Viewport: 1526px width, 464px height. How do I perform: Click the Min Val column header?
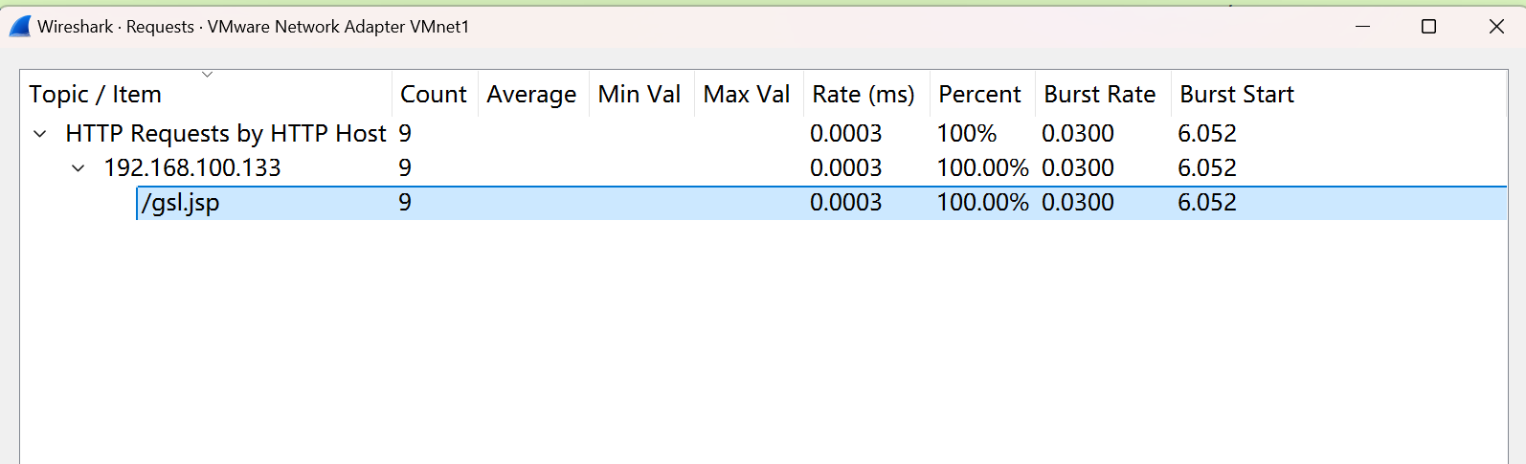[x=639, y=95]
